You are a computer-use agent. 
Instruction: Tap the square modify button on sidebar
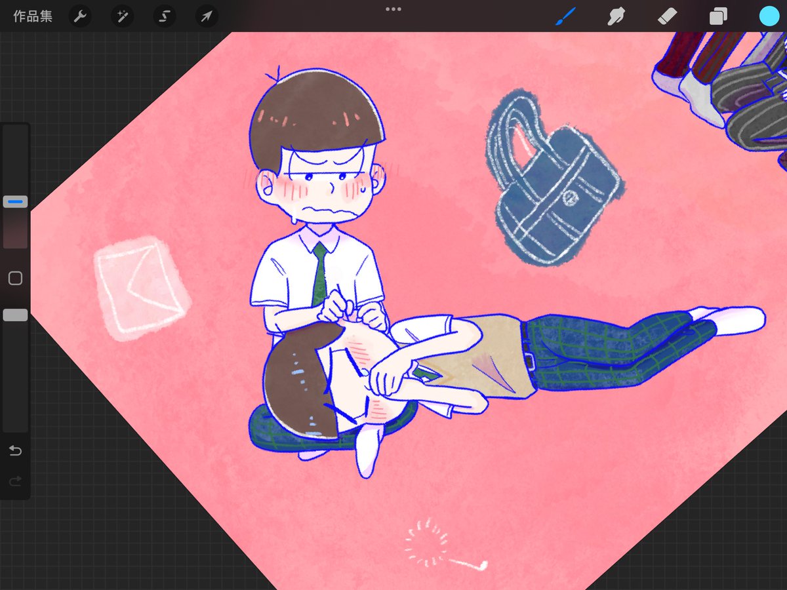point(15,279)
